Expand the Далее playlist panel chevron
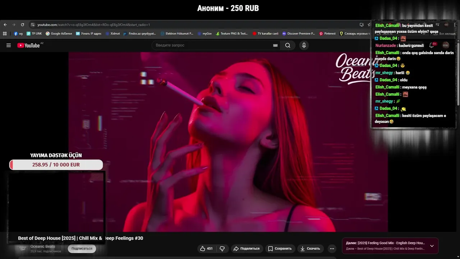This screenshot has height=259, width=460. [432, 246]
